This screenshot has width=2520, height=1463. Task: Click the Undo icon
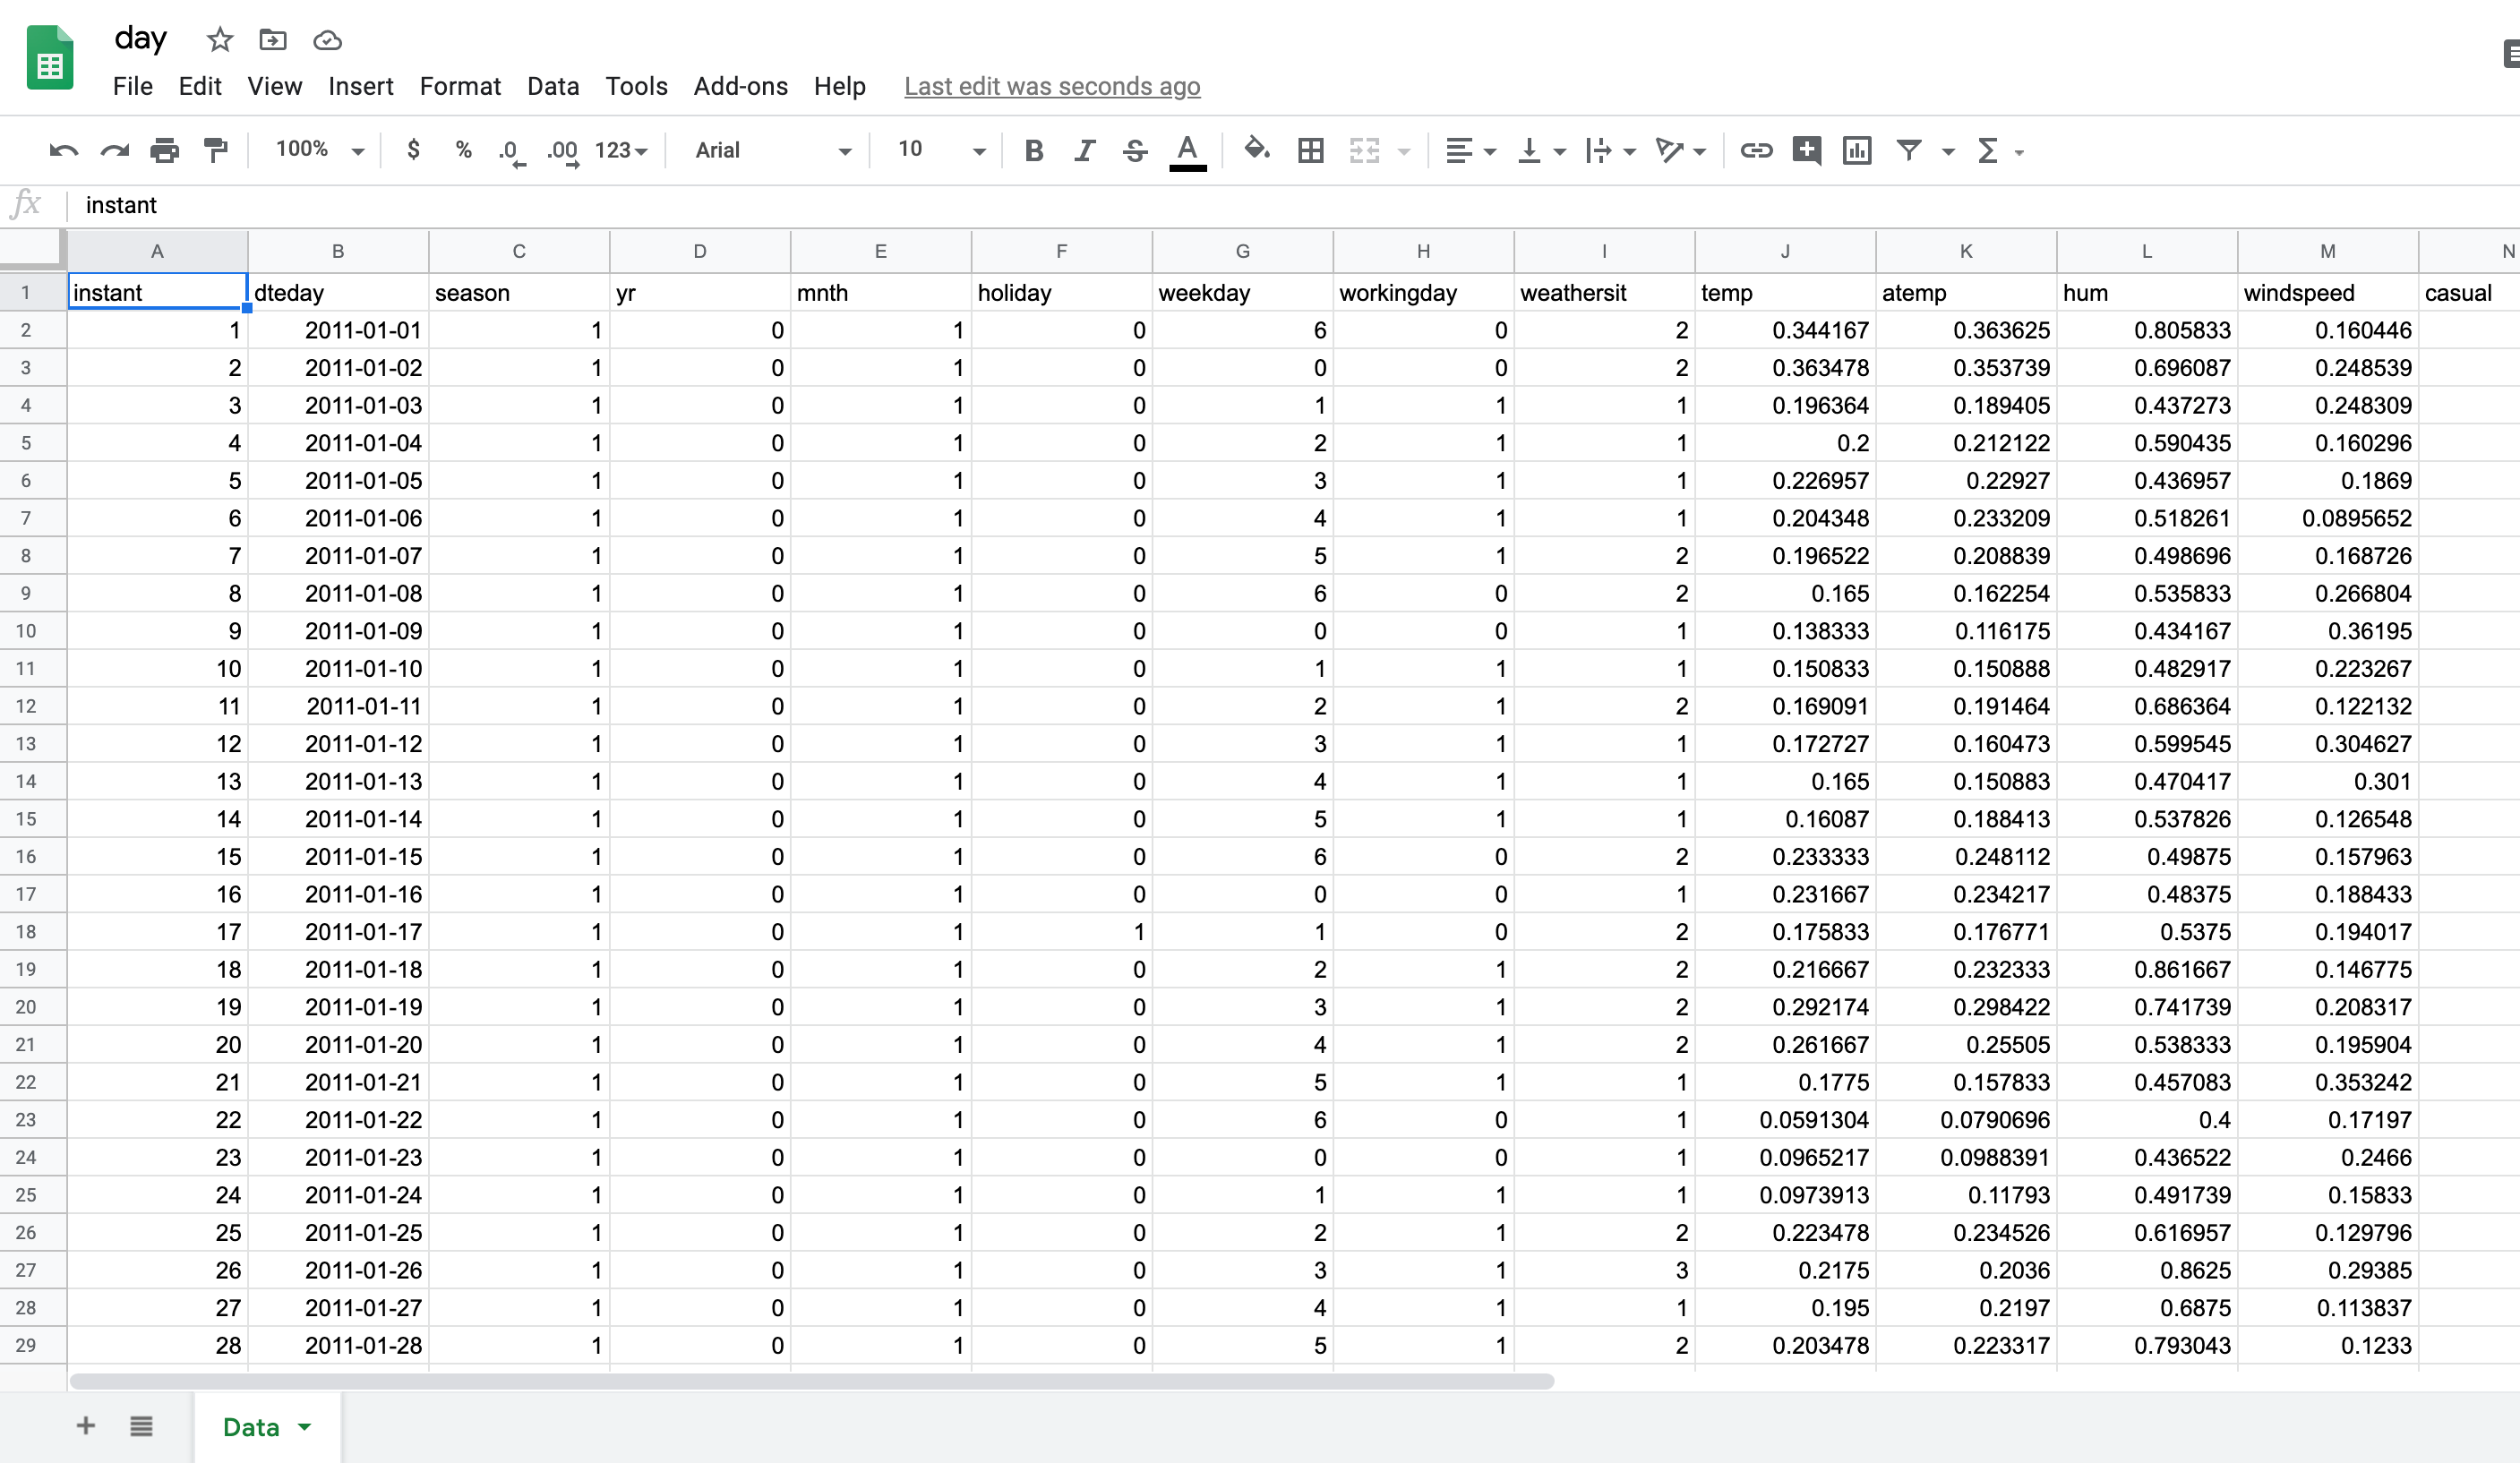coord(62,150)
